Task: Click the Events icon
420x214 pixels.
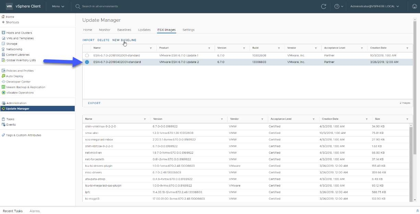Action: pyautogui.click(x=3, y=125)
